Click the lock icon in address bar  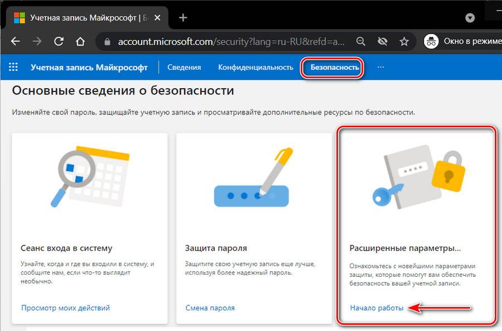pyautogui.click(x=107, y=41)
